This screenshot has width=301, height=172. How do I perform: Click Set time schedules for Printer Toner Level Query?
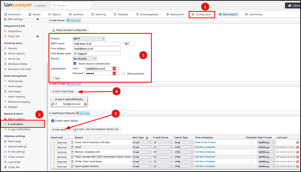pos(205,162)
